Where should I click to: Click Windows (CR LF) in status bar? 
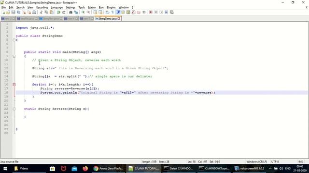pyautogui.click(x=256, y=161)
